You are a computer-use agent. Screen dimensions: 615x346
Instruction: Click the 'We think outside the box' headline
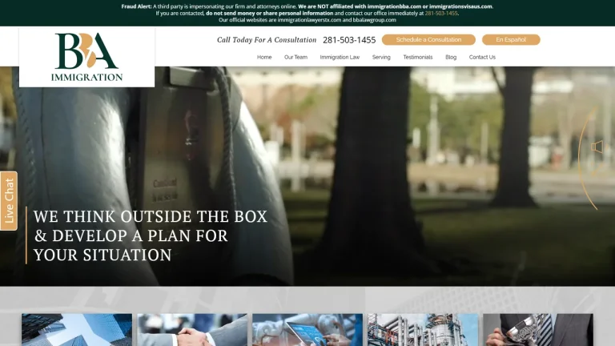(x=151, y=235)
